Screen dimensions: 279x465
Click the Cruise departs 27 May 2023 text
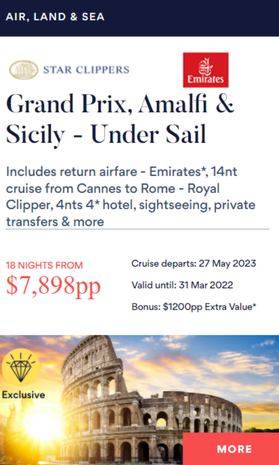(193, 263)
